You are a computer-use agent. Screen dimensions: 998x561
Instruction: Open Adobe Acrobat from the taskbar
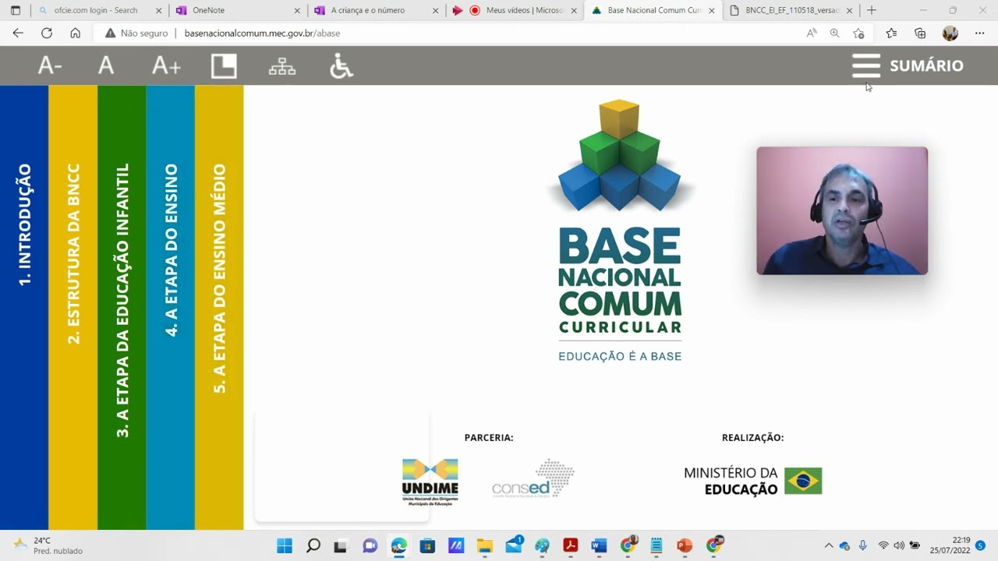pyautogui.click(x=571, y=545)
